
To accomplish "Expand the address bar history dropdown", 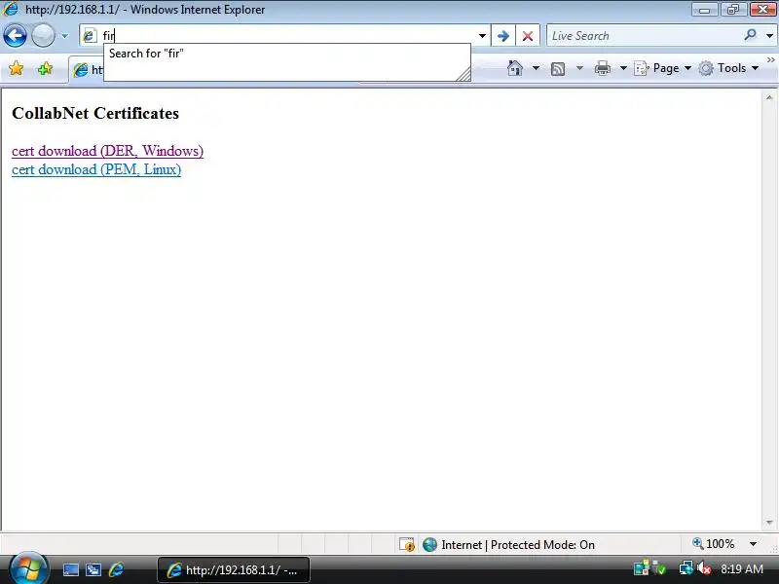I will 482,36.
